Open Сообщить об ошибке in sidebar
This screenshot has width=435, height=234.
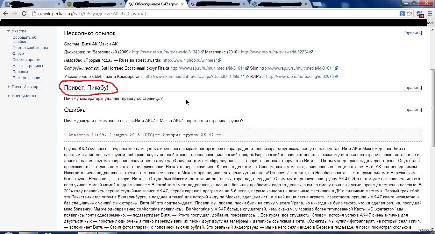(x=25, y=39)
